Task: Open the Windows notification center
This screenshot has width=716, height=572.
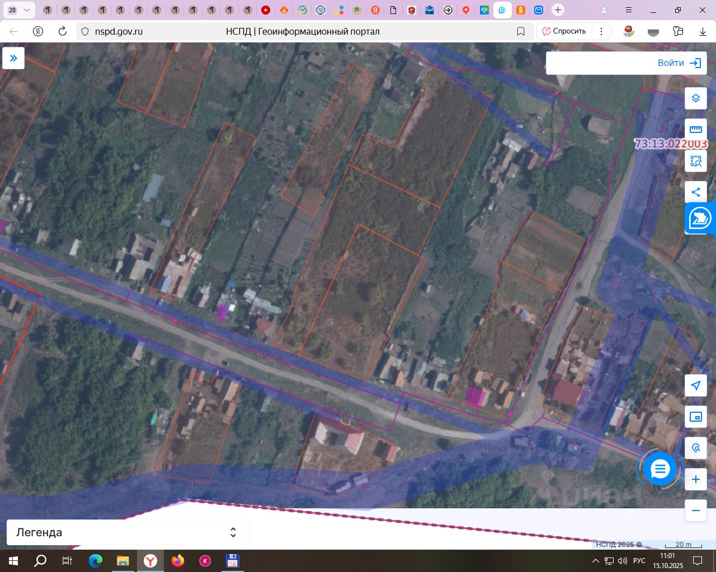Action: pos(698,561)
